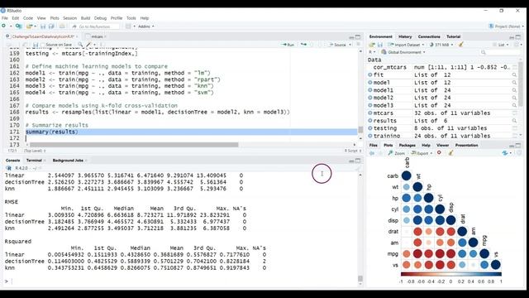Open the Global Environment dropdown
529x298 pixels.
[403, 52]
